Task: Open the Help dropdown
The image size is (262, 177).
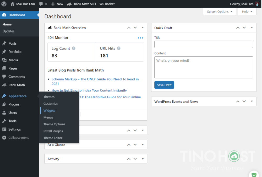Action: tap(247, 12)
